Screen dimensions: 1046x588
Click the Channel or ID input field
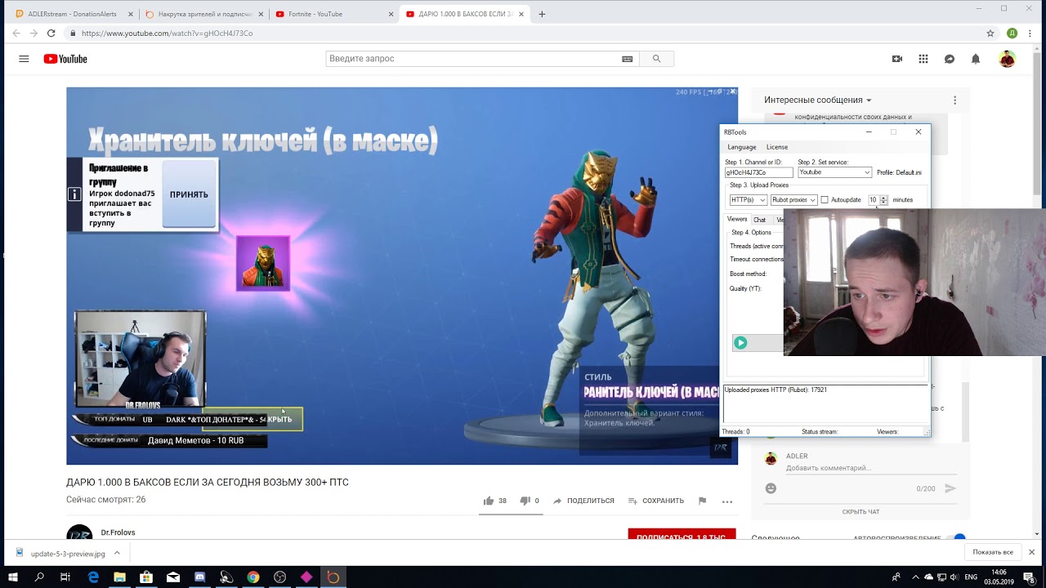pos(758,172)
